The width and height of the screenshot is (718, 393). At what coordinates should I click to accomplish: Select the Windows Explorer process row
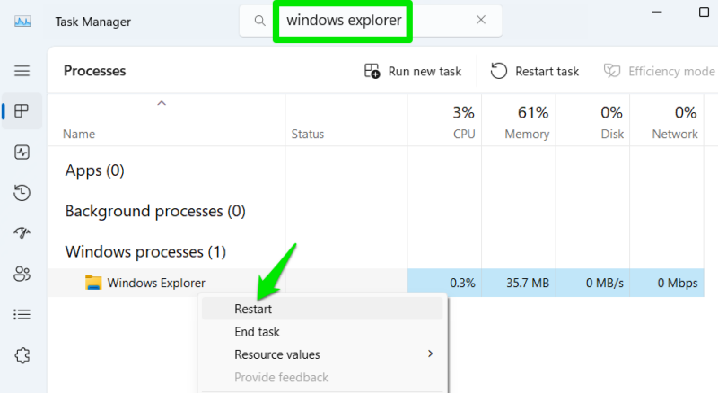375,283
